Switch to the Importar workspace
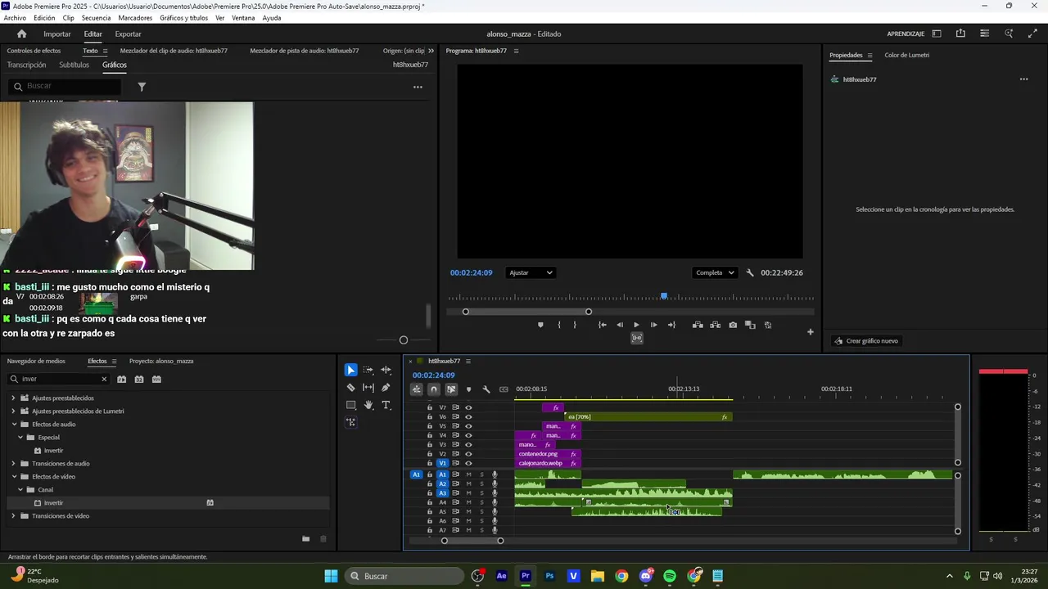This screenshot has width=1048, height=589. point(57,34)
